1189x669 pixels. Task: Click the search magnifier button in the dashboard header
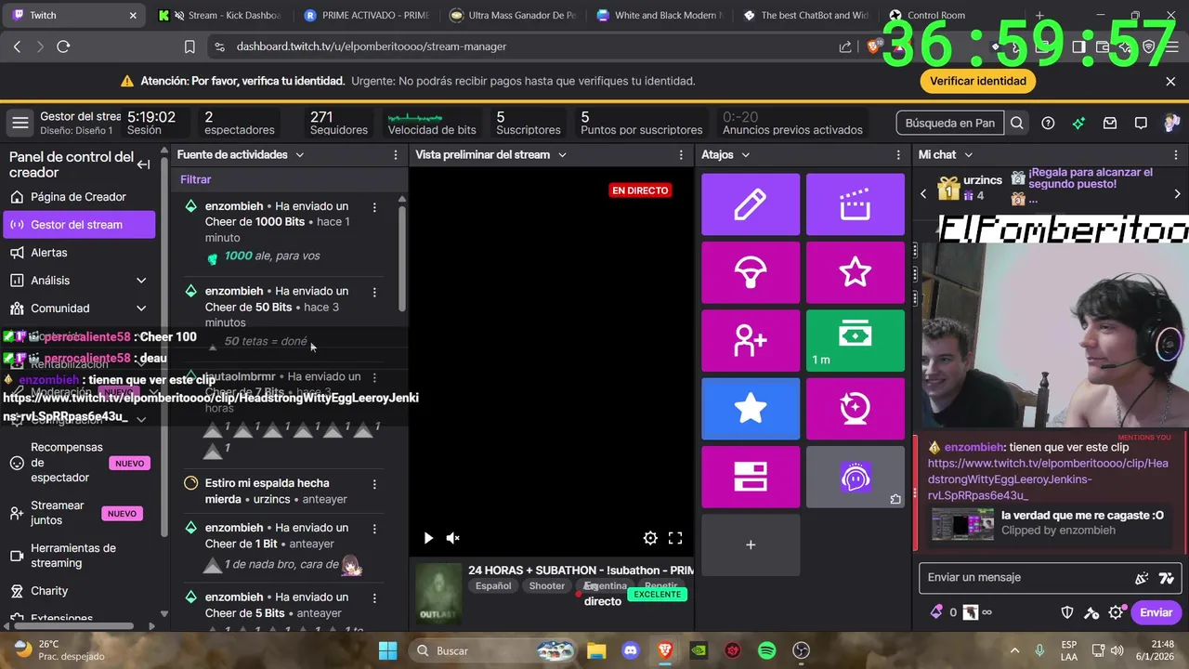1017,123
